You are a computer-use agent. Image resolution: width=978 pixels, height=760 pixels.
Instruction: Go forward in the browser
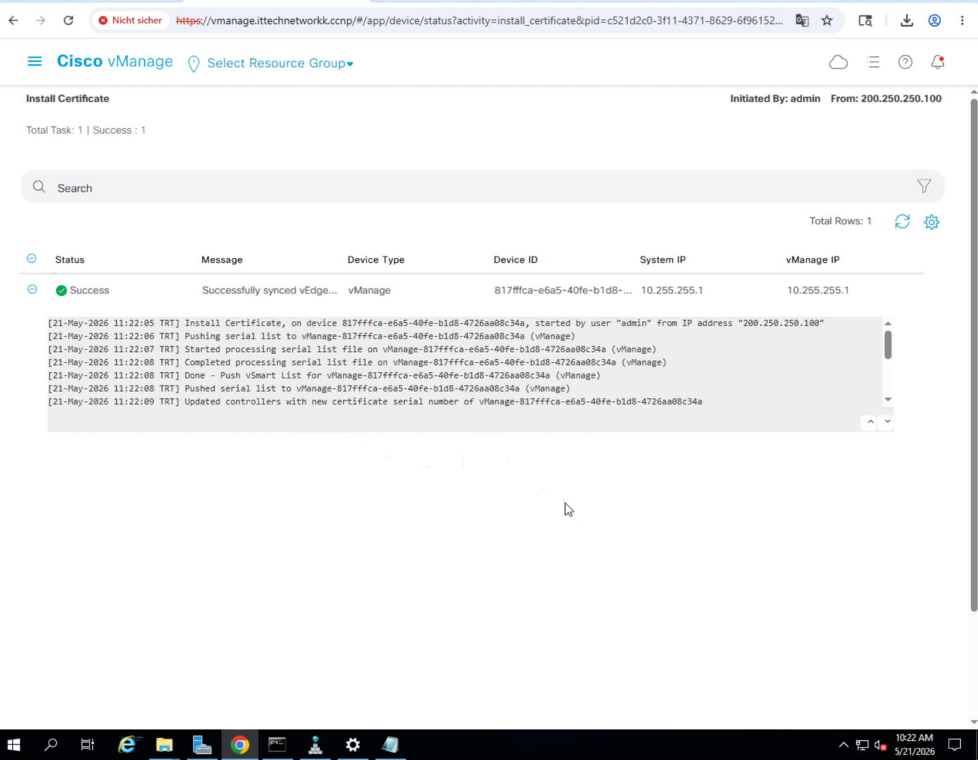(x=40, y=21)
